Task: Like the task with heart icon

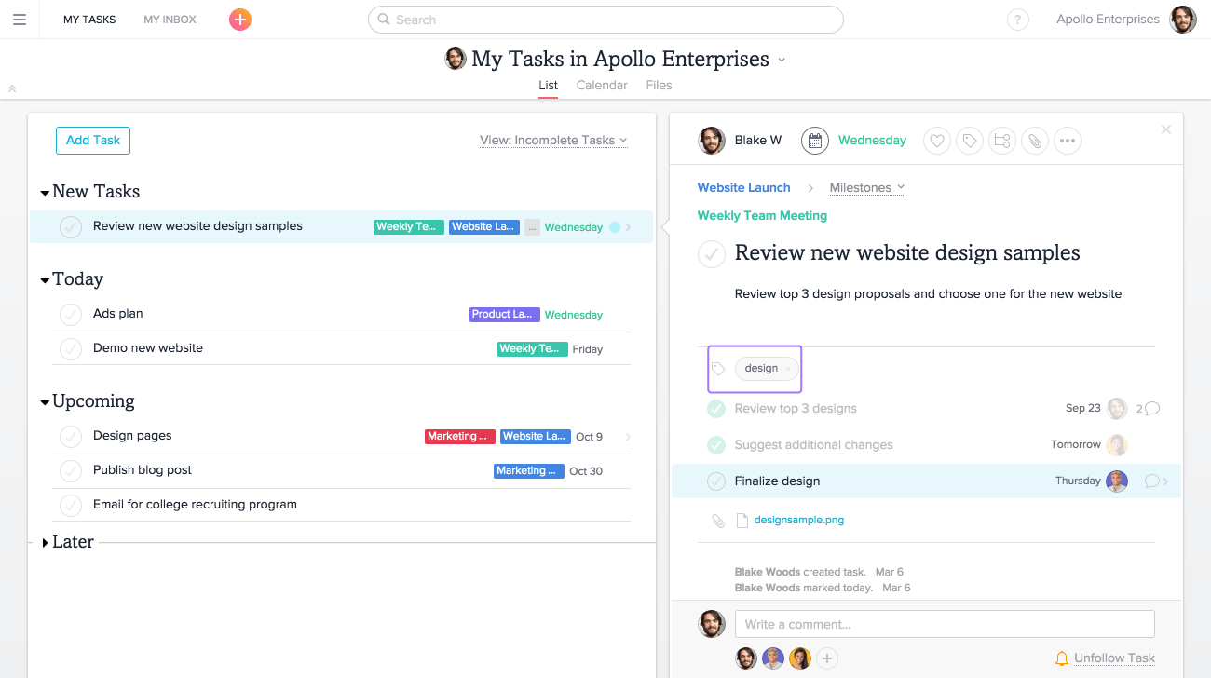Action: [937, 142]
